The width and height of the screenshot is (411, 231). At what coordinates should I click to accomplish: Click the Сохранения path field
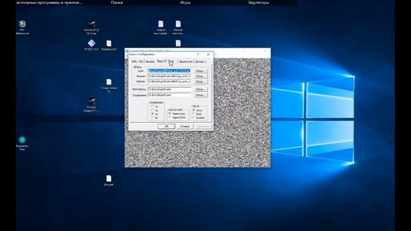[x=170, y=95]
